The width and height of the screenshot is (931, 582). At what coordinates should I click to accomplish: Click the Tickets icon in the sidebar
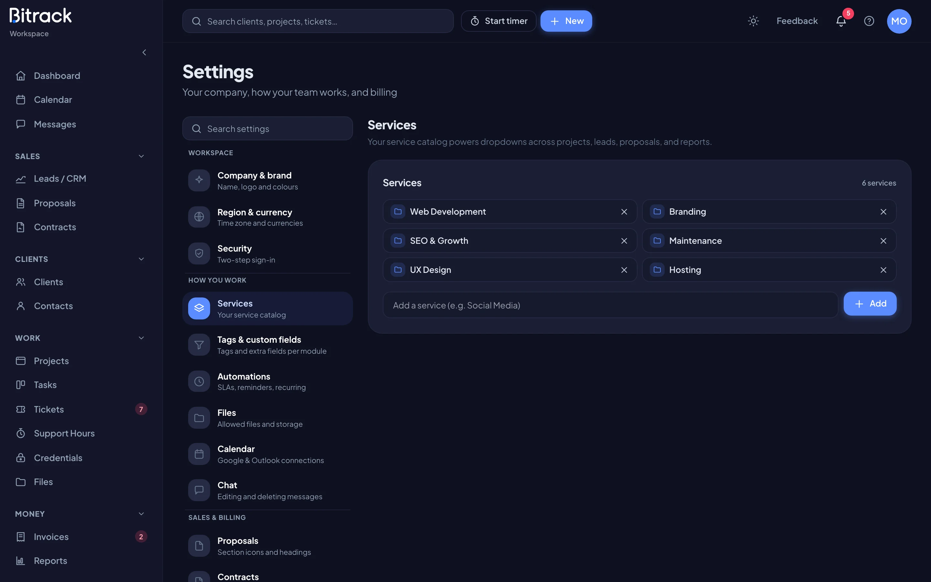point(21,409)
